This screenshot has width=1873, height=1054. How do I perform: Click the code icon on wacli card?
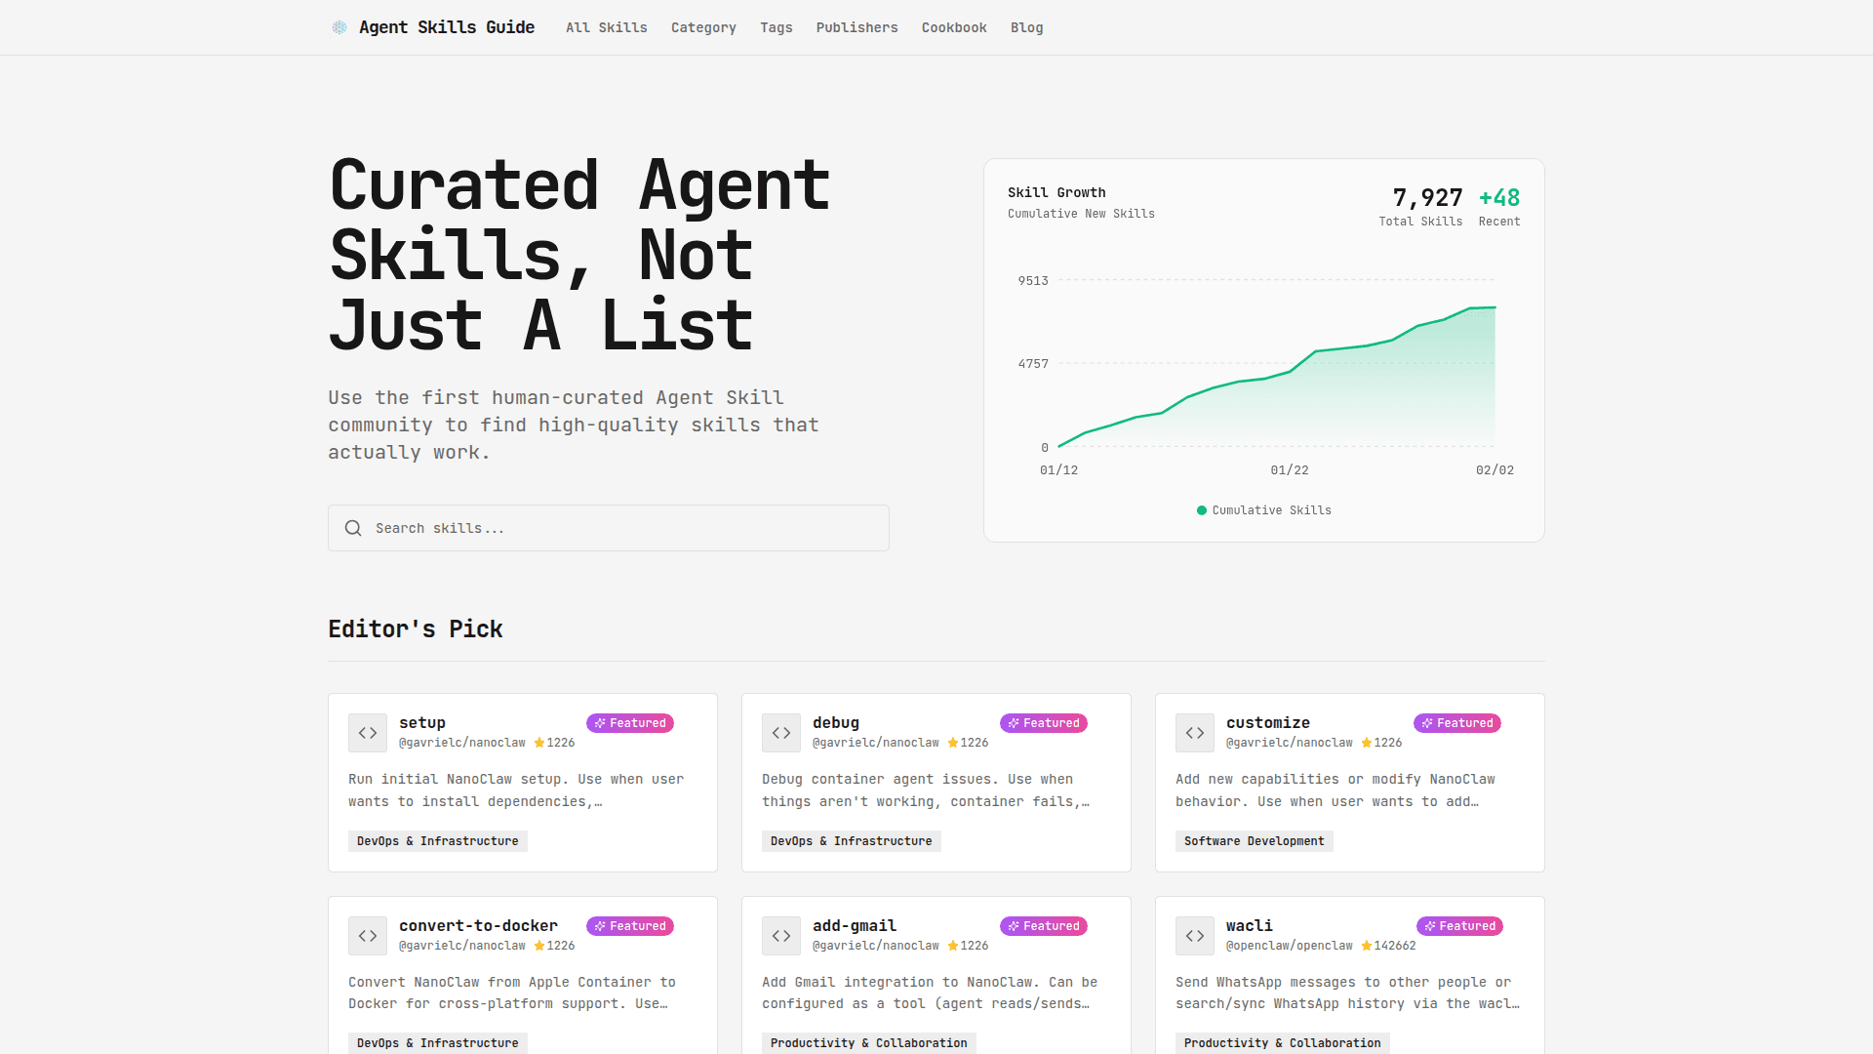coord(1195,936)
